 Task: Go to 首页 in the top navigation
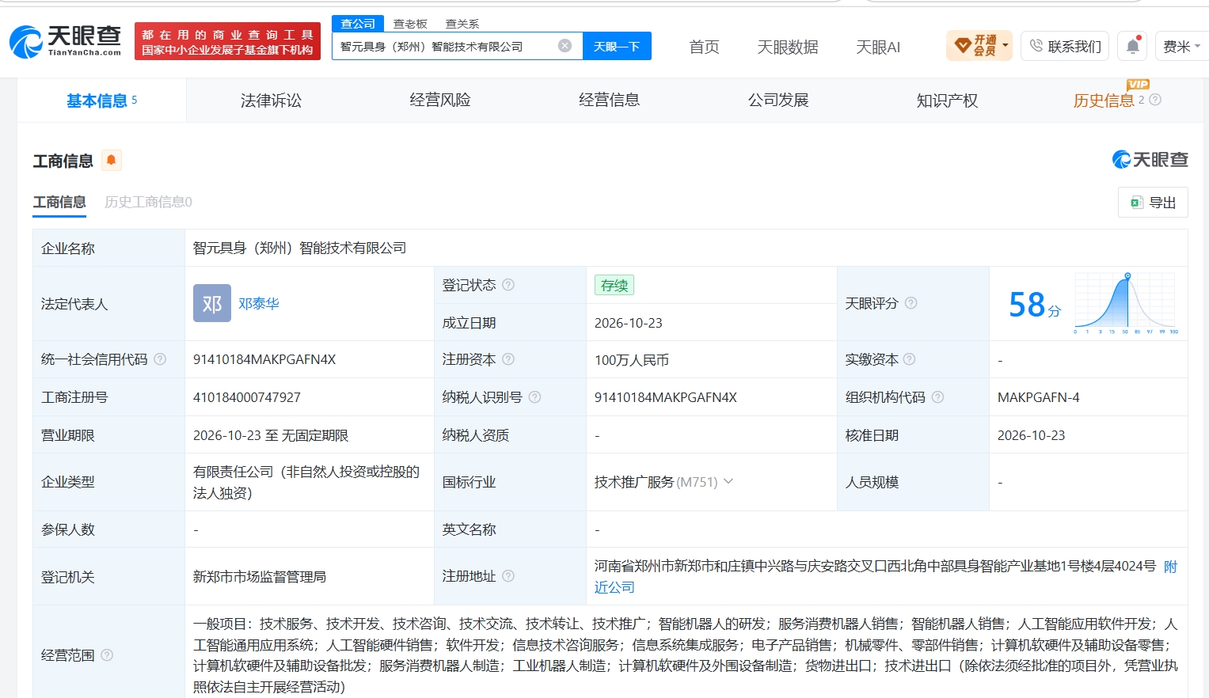tap(704, 47)
